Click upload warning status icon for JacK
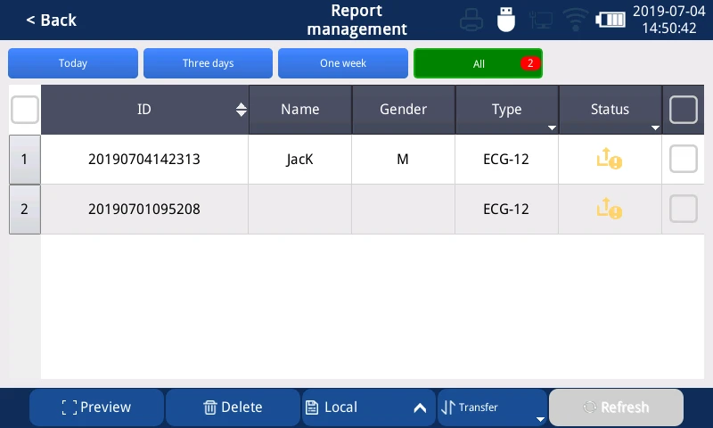Image resolution: width=713 pixels, height=428 pixels. pos(610,159)
